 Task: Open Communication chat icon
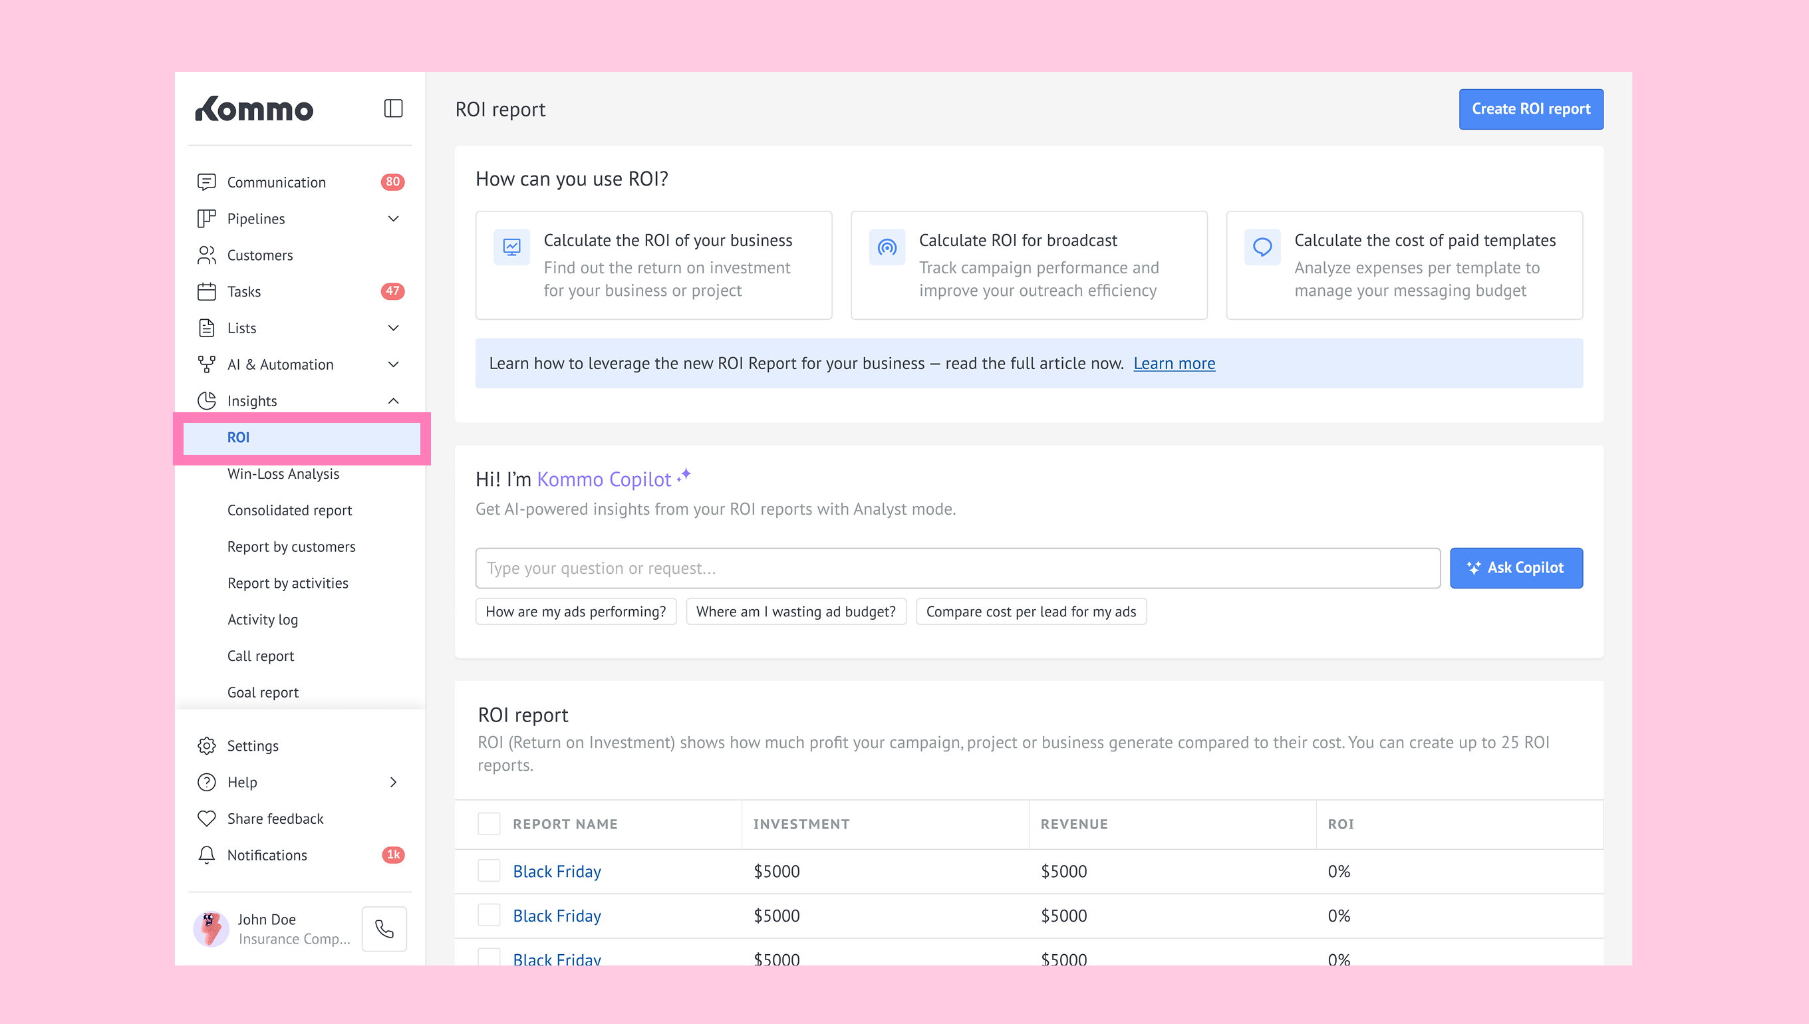click(x=206, y=182)
